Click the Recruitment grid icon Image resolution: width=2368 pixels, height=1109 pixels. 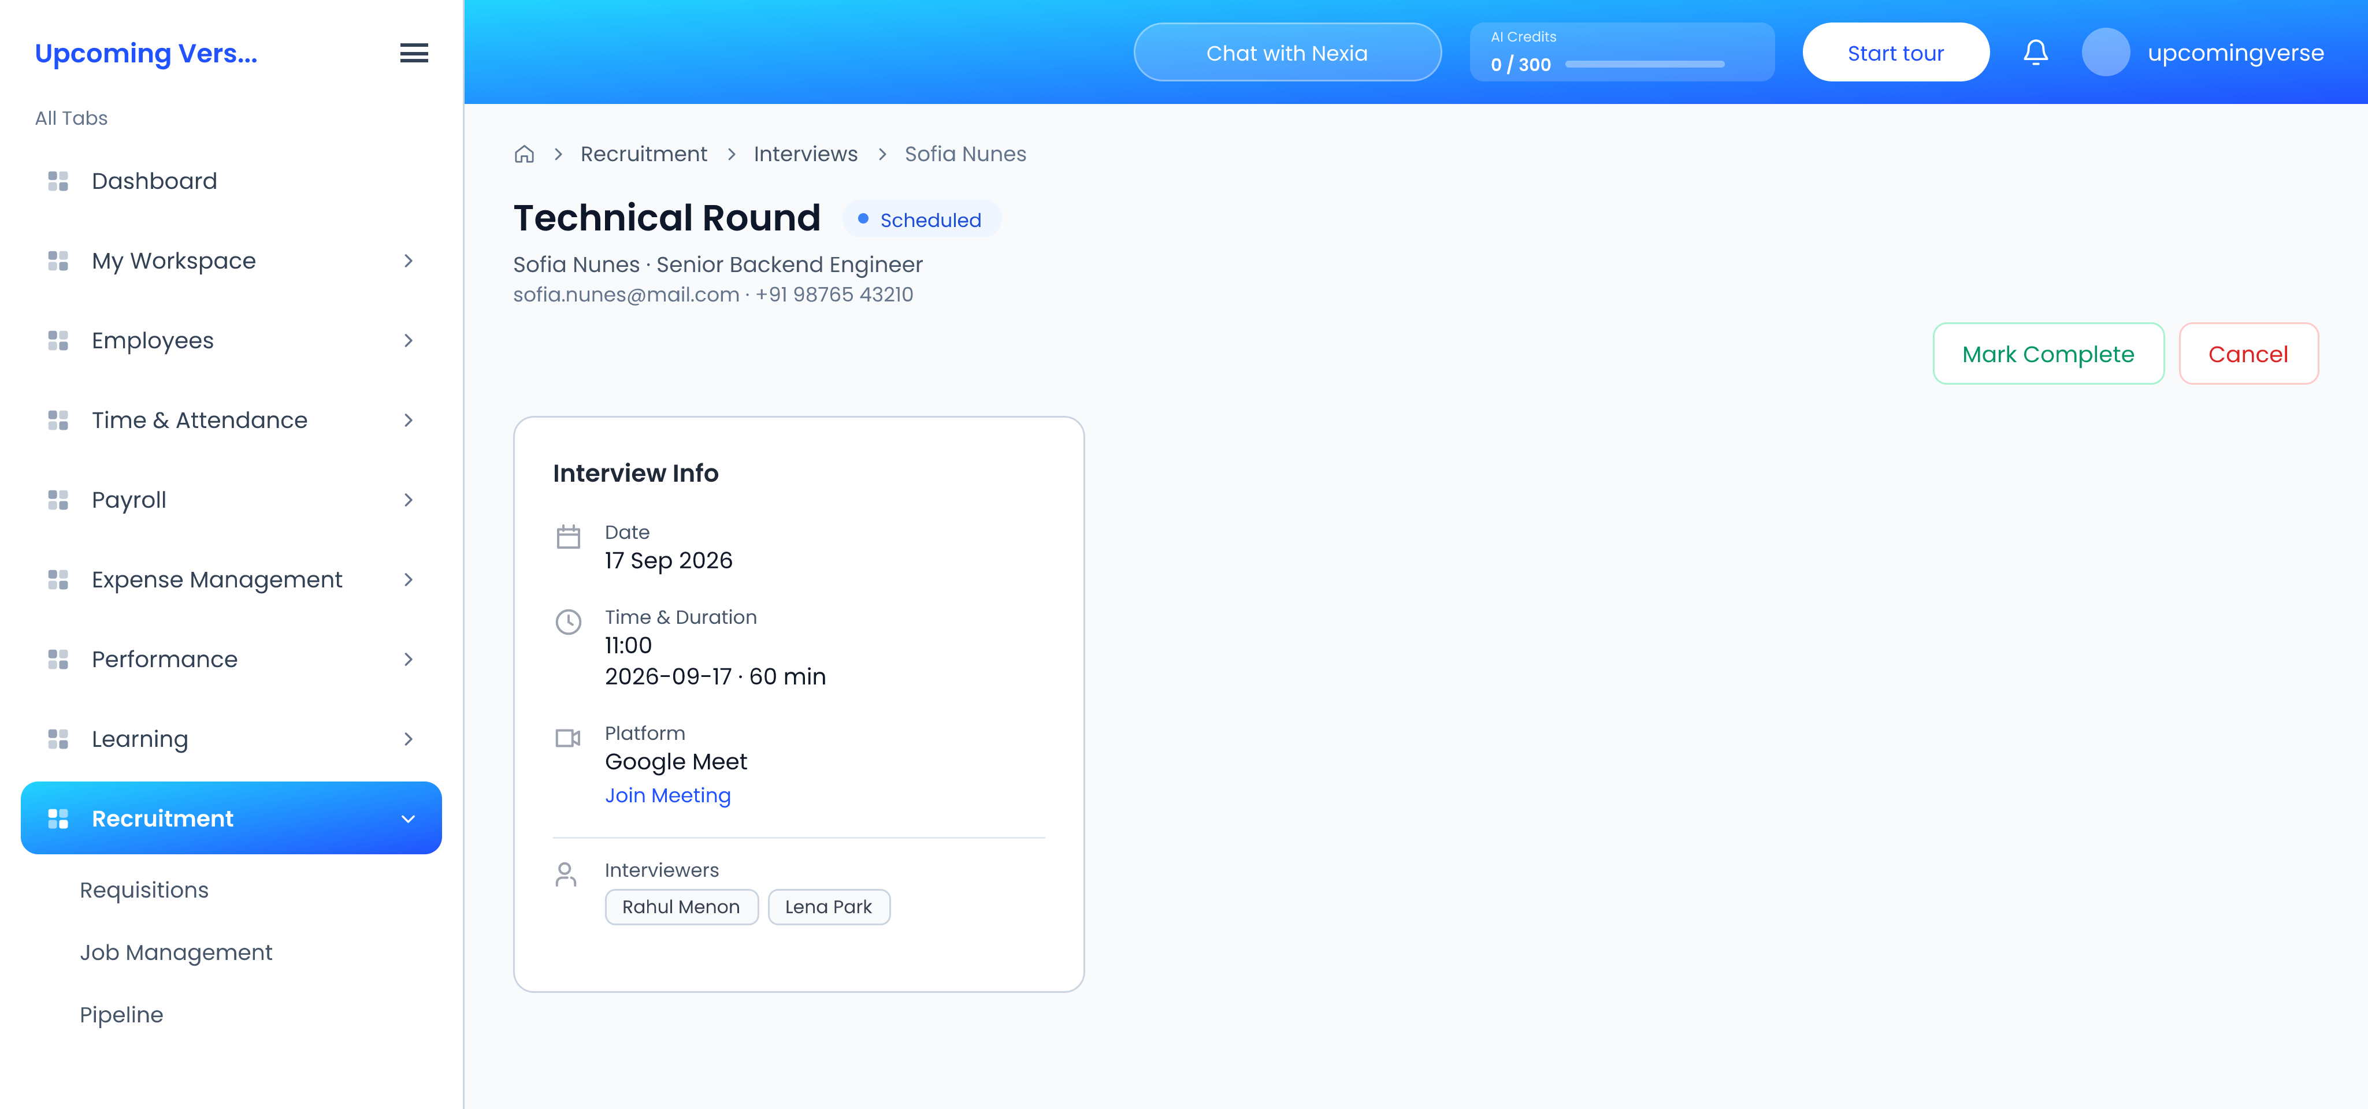(x=58, y=818)
